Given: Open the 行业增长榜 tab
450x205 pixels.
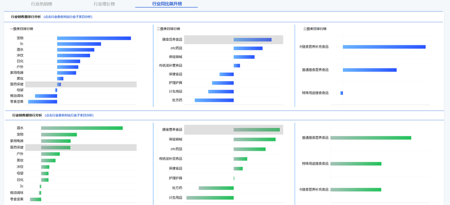Looking at the screenshot, I should coord(105,4).
